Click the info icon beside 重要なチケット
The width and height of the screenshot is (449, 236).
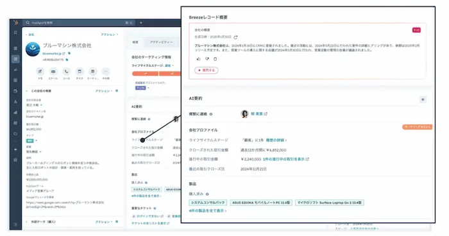click(155, 208)
